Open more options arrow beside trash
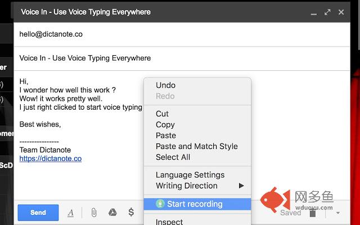 tap(338, 213)
